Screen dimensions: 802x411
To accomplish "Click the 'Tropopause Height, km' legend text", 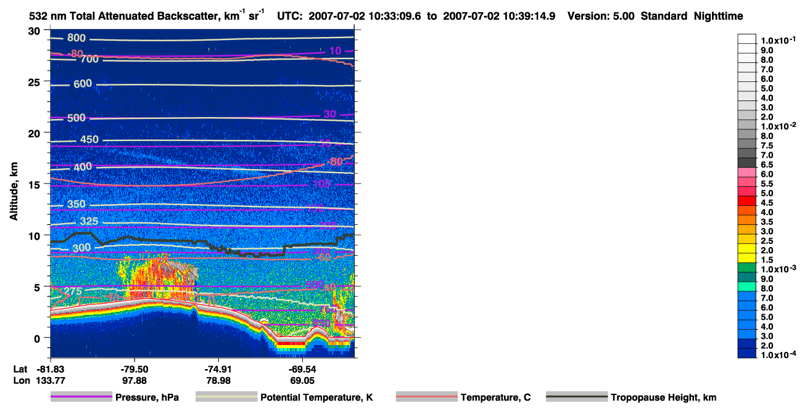I will click(x=663, y=398).
